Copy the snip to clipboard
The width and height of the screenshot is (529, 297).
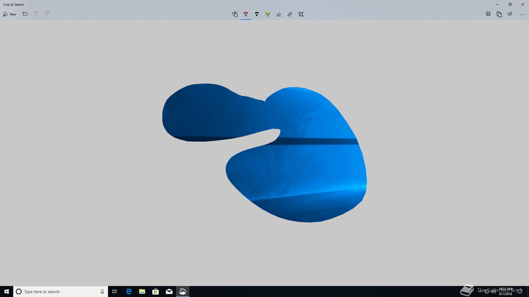coord(499,14)
